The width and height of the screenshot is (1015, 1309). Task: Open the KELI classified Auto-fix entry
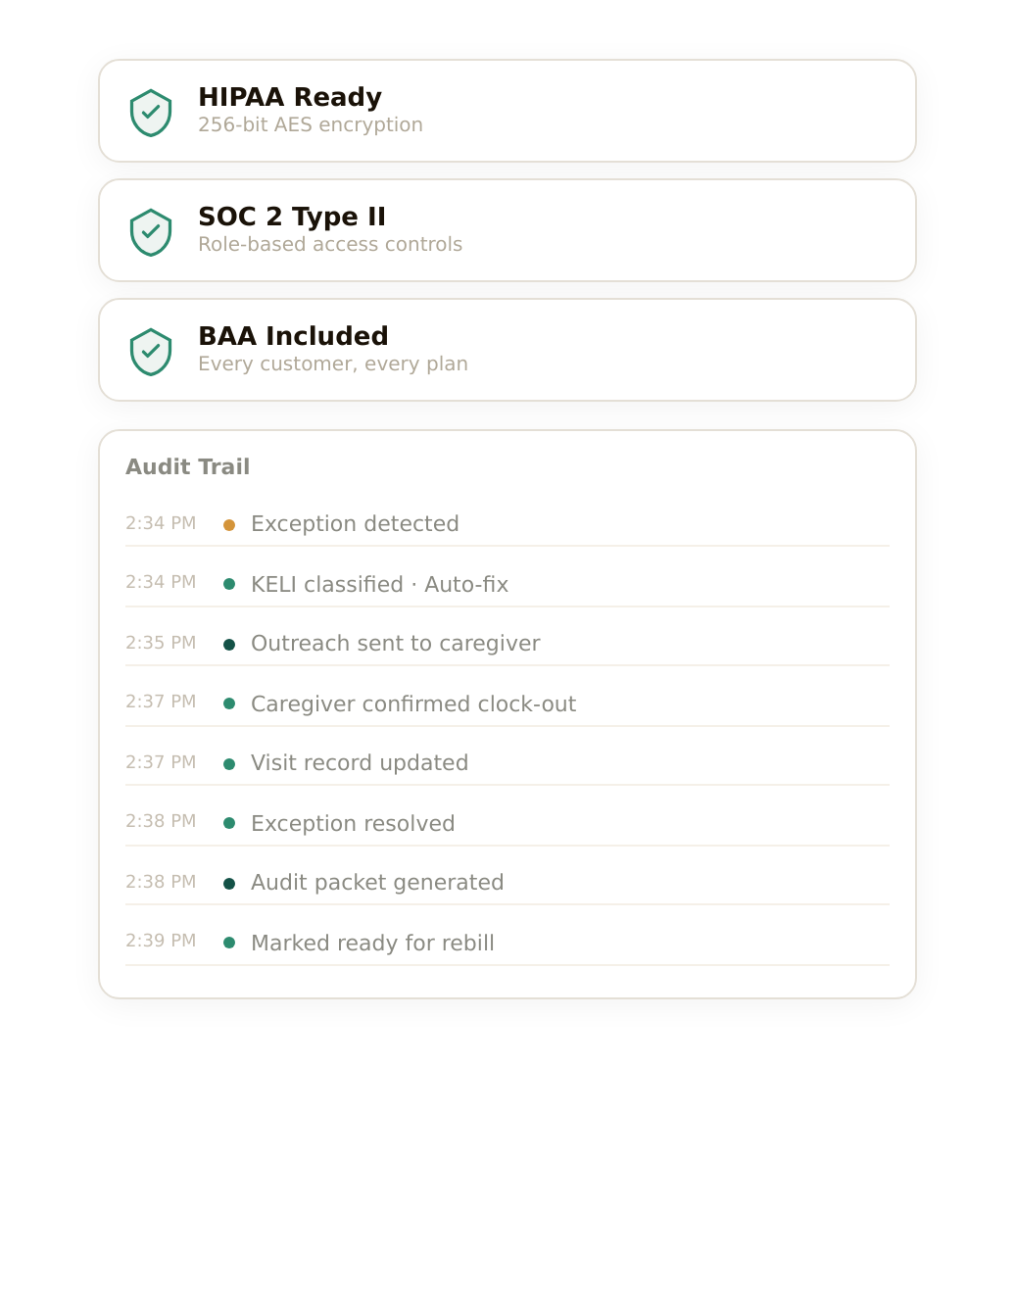point(379,585)
